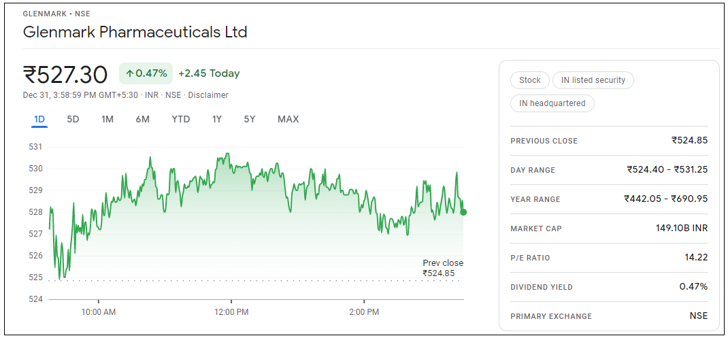Click the Previous Close row
728x338 pixels.
(608, 141)
